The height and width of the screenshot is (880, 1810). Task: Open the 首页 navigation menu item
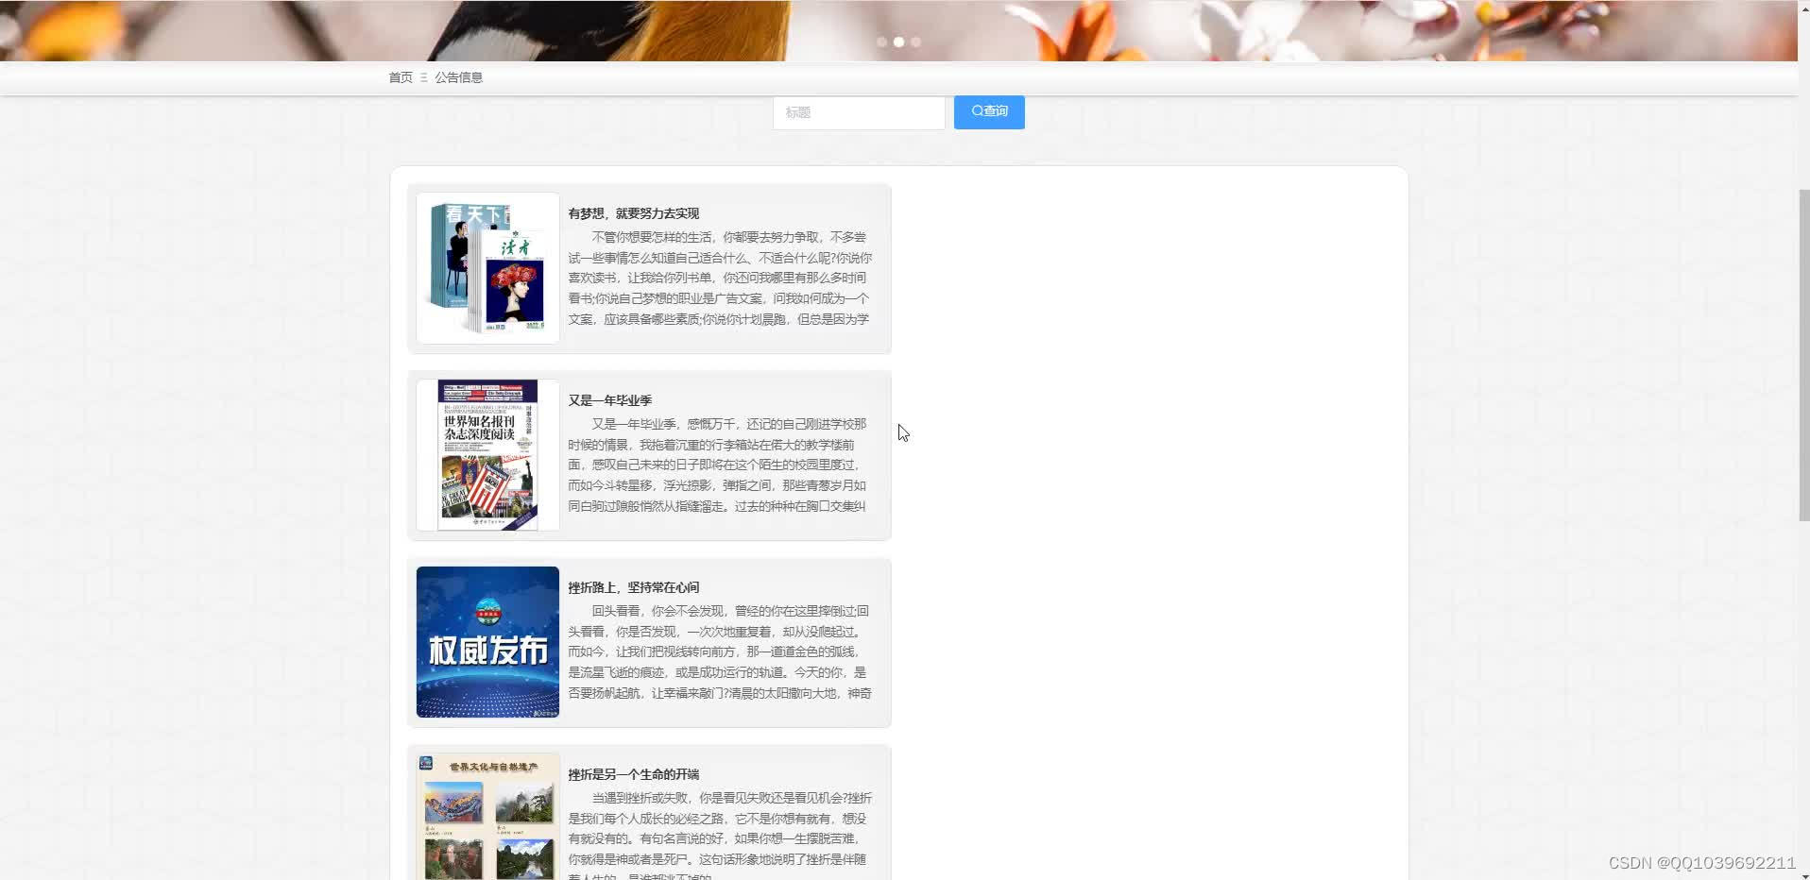[x=400, y=76]
